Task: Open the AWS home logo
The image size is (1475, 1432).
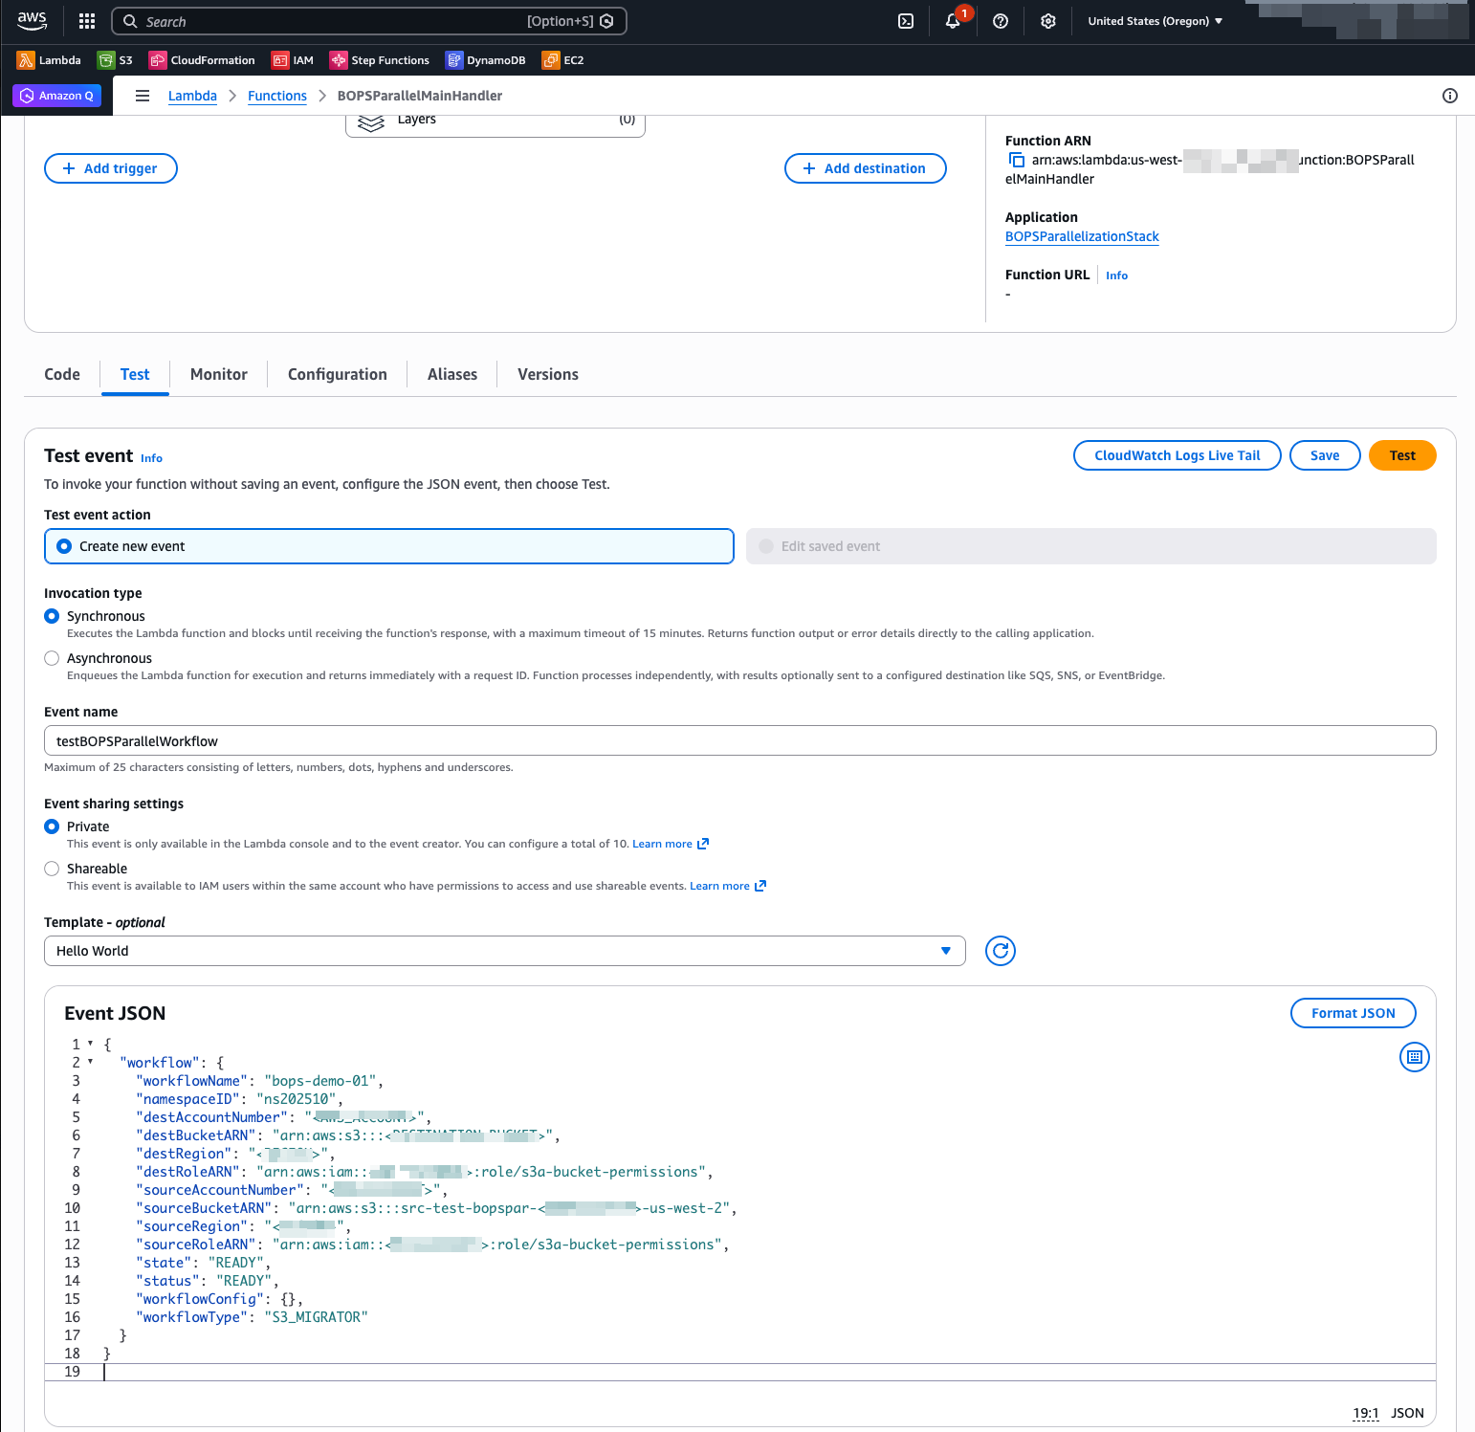Action: pyautogui.click(x=32, y=21)
